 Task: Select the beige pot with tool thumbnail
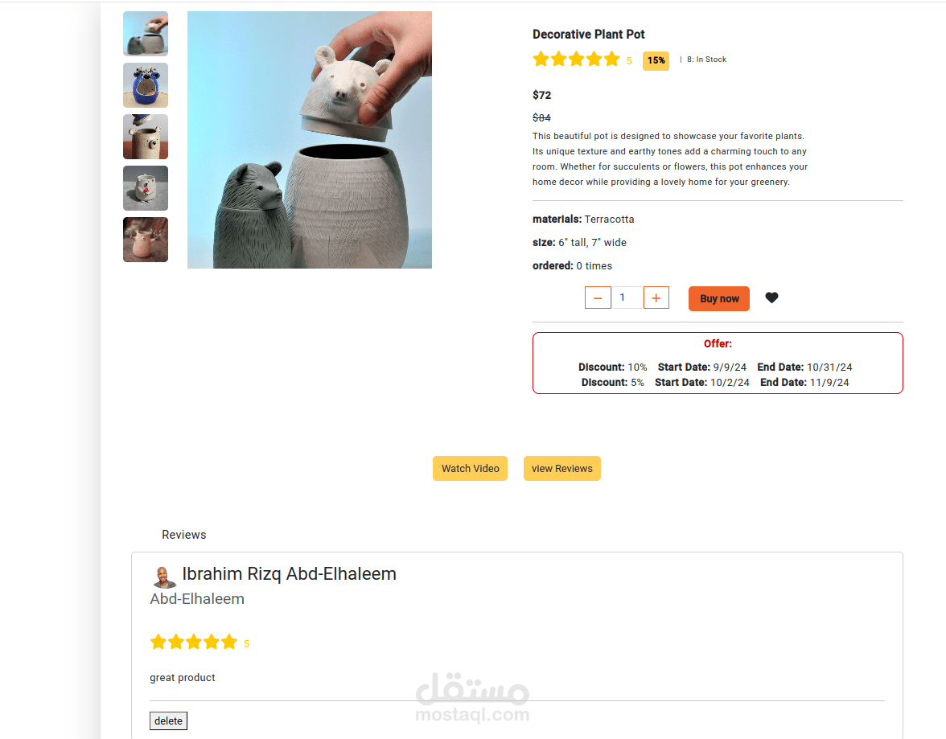(x=146, y=137)
